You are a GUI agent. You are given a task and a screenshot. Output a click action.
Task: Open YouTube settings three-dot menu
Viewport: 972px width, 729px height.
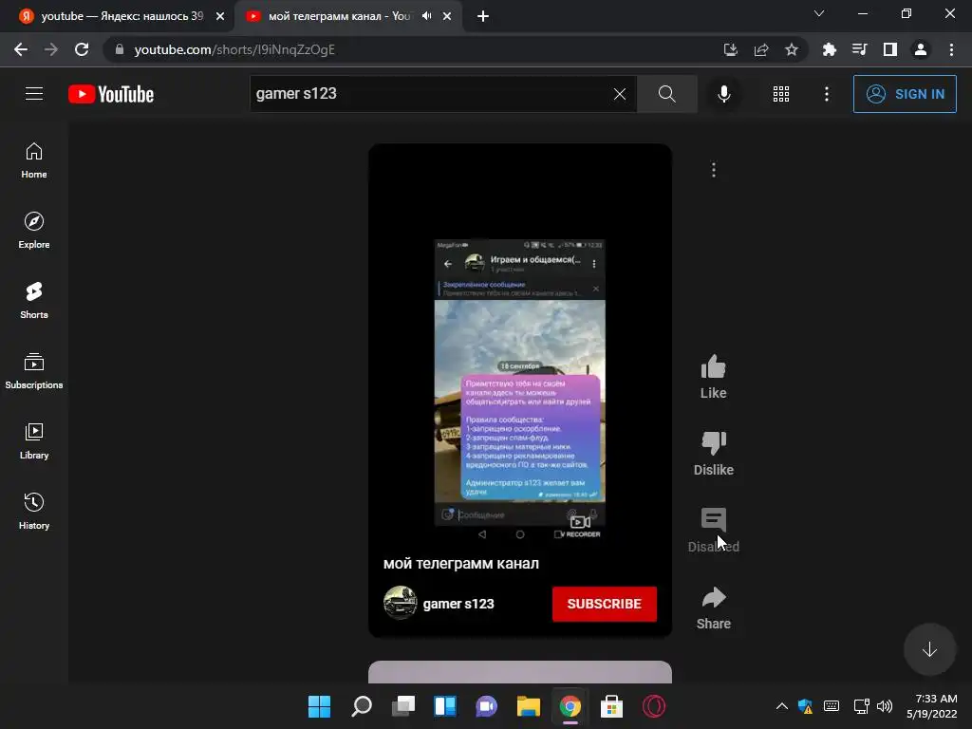[x=827, y=94]
